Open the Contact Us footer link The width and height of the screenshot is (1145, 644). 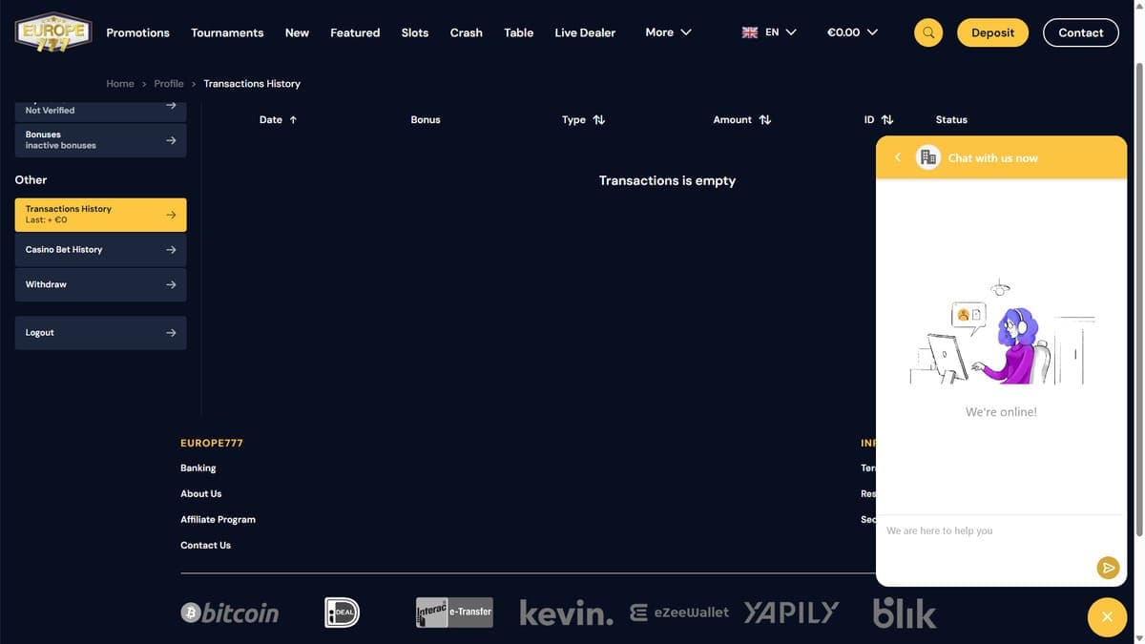pyautogui.click(x=206, y=546)
